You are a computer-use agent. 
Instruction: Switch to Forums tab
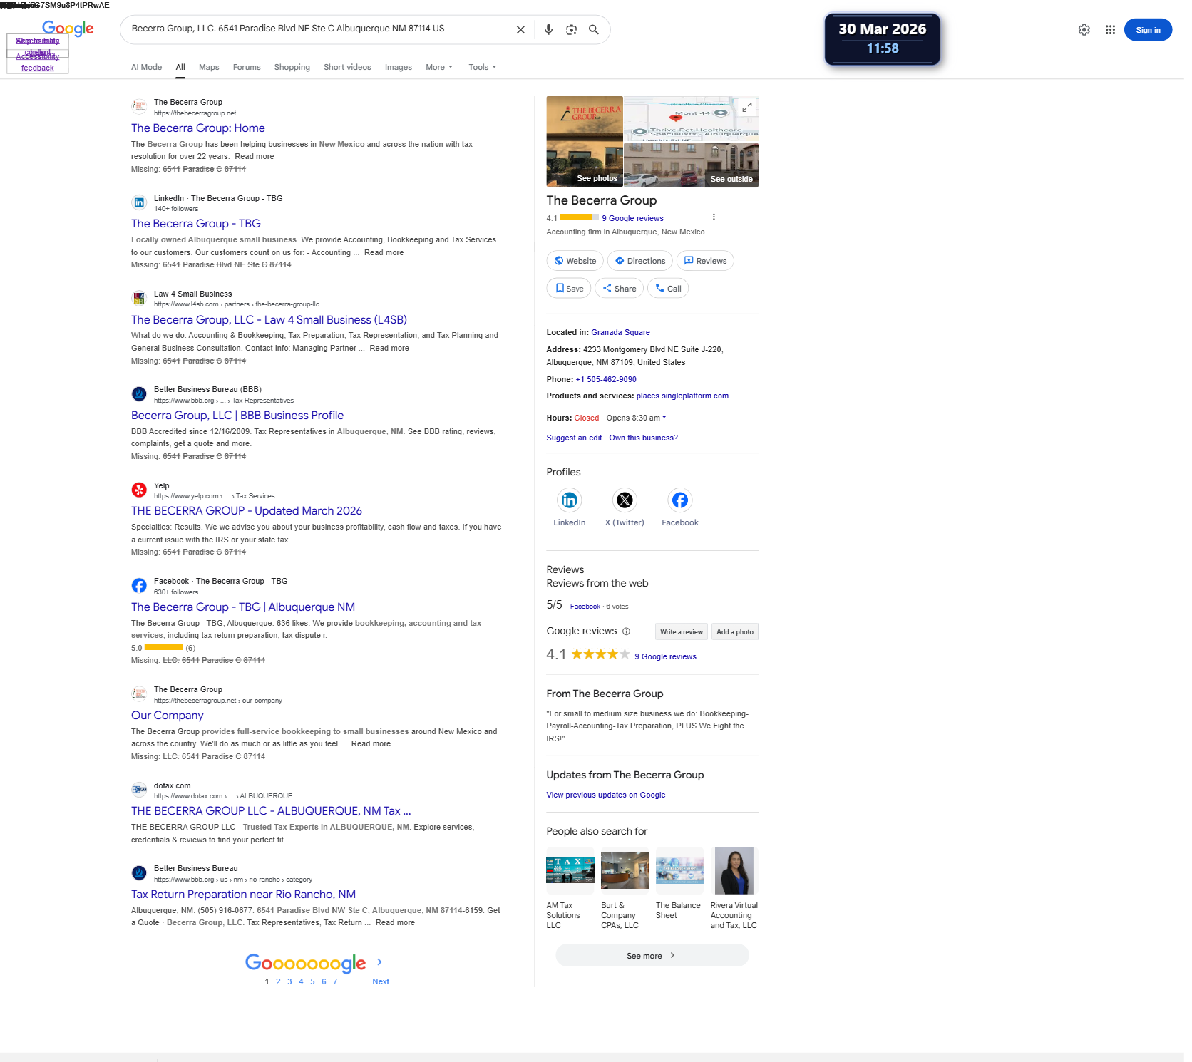(247, 67)
